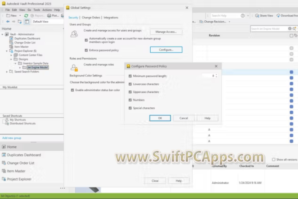Click Cancel in Configure Password Policy dialog
Image resolution: width=298 pixels, height=199 pixels.
coord(184,118)
